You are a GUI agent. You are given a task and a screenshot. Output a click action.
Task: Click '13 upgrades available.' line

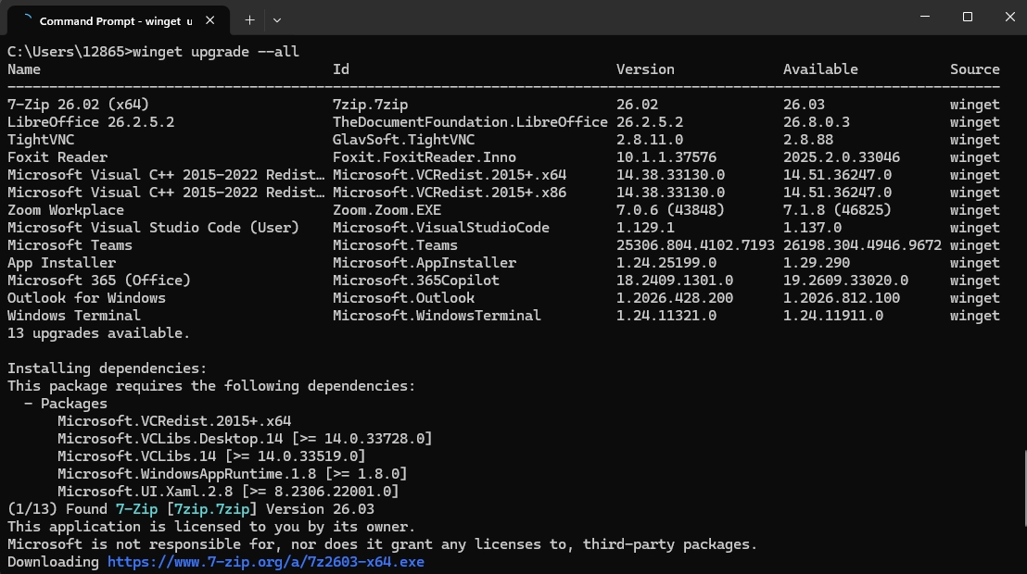99,334
